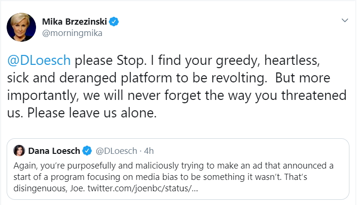Click Dana Loesch's small avatar in quoted tweet
The width and height of the screenshot is (357, 205).
[x=20, y=151]
